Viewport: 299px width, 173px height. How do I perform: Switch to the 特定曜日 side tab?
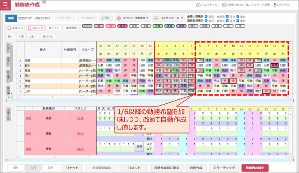[x=8, y=76]
